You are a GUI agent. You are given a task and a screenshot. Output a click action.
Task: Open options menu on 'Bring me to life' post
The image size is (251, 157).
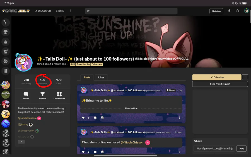point(179,118)
